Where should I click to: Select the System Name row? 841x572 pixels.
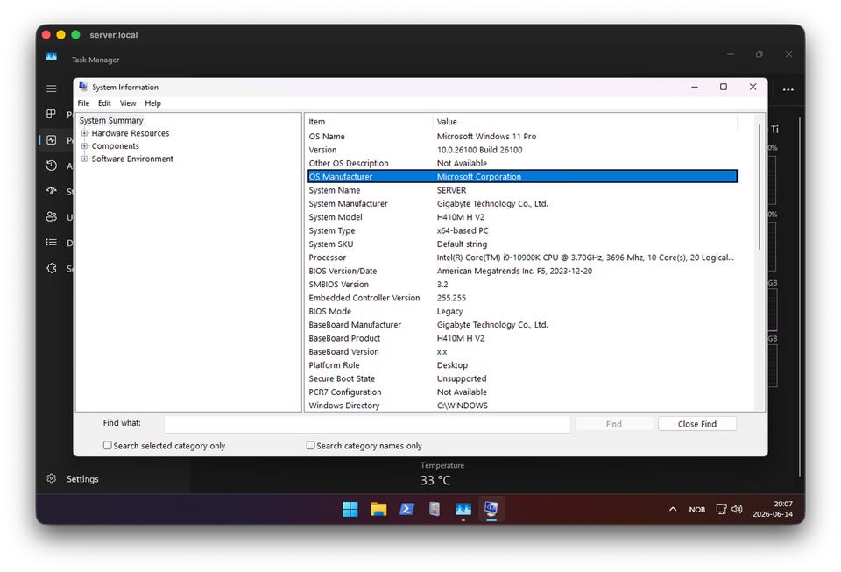coord(522,190)
